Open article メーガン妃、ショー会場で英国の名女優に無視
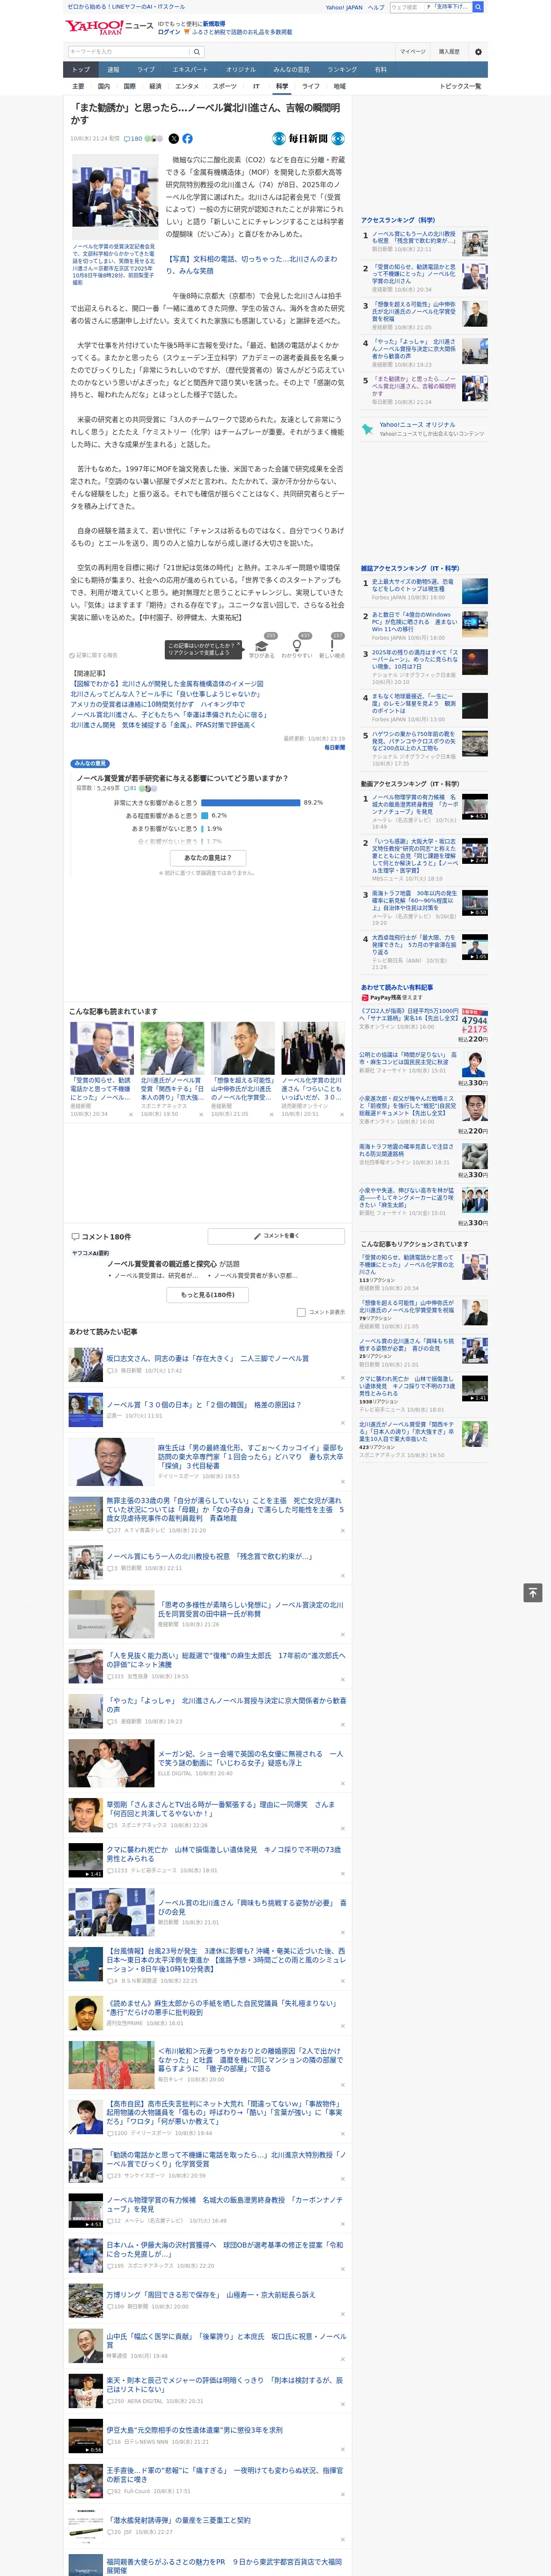The image size is (551, 2576). pyautogui.click(x=250, y=1758)
